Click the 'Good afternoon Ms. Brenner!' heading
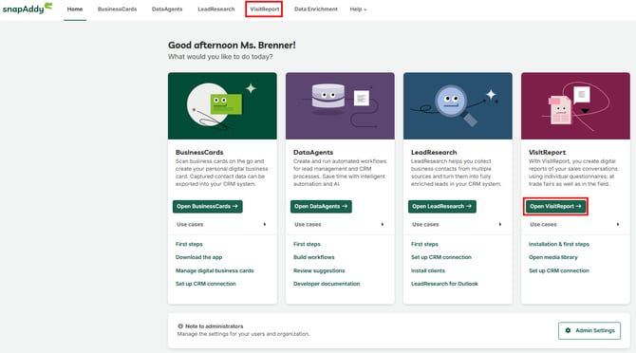Viewport: 636px width, 353px height. (x=232, y=45)
